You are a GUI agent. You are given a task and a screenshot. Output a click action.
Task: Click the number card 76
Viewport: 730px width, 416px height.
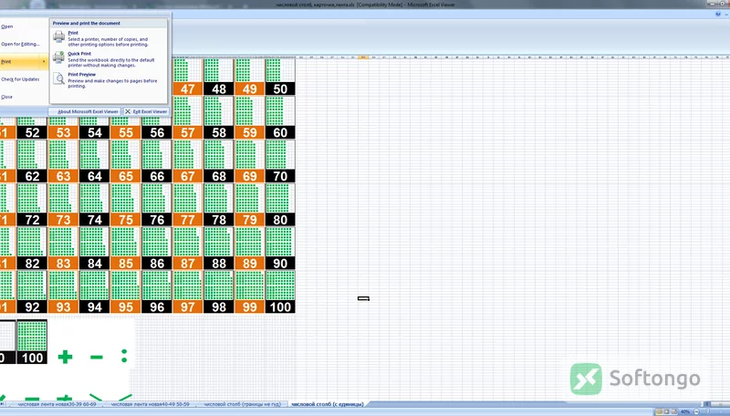[x=157, y=205]
